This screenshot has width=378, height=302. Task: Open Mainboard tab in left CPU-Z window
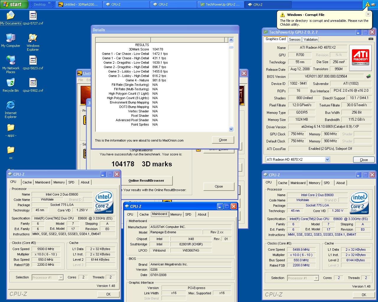pos(43,182)
